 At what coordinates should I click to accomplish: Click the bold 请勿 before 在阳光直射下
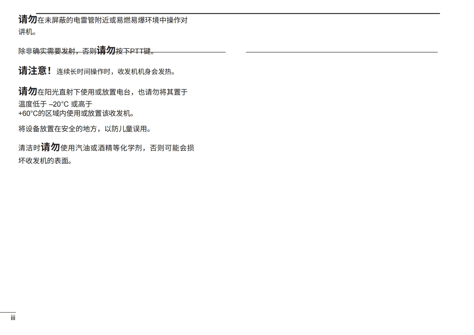[x=27, y=91]
